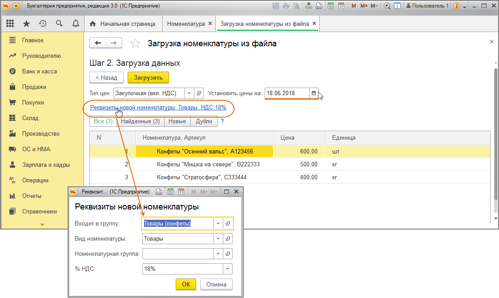Open selection form for Тип цен field
This screenshot has height=298, width=499.
[199, 93]
